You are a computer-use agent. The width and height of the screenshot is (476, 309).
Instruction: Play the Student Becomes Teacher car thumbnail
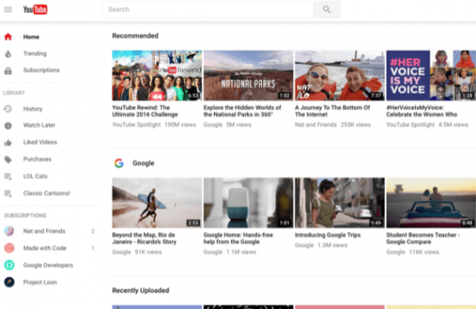tap(431, 203)
